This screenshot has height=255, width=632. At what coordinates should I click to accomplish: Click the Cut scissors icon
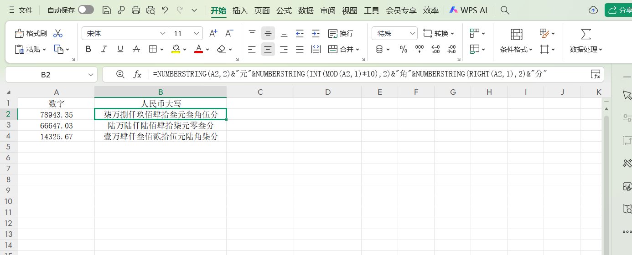click(58, 33)
